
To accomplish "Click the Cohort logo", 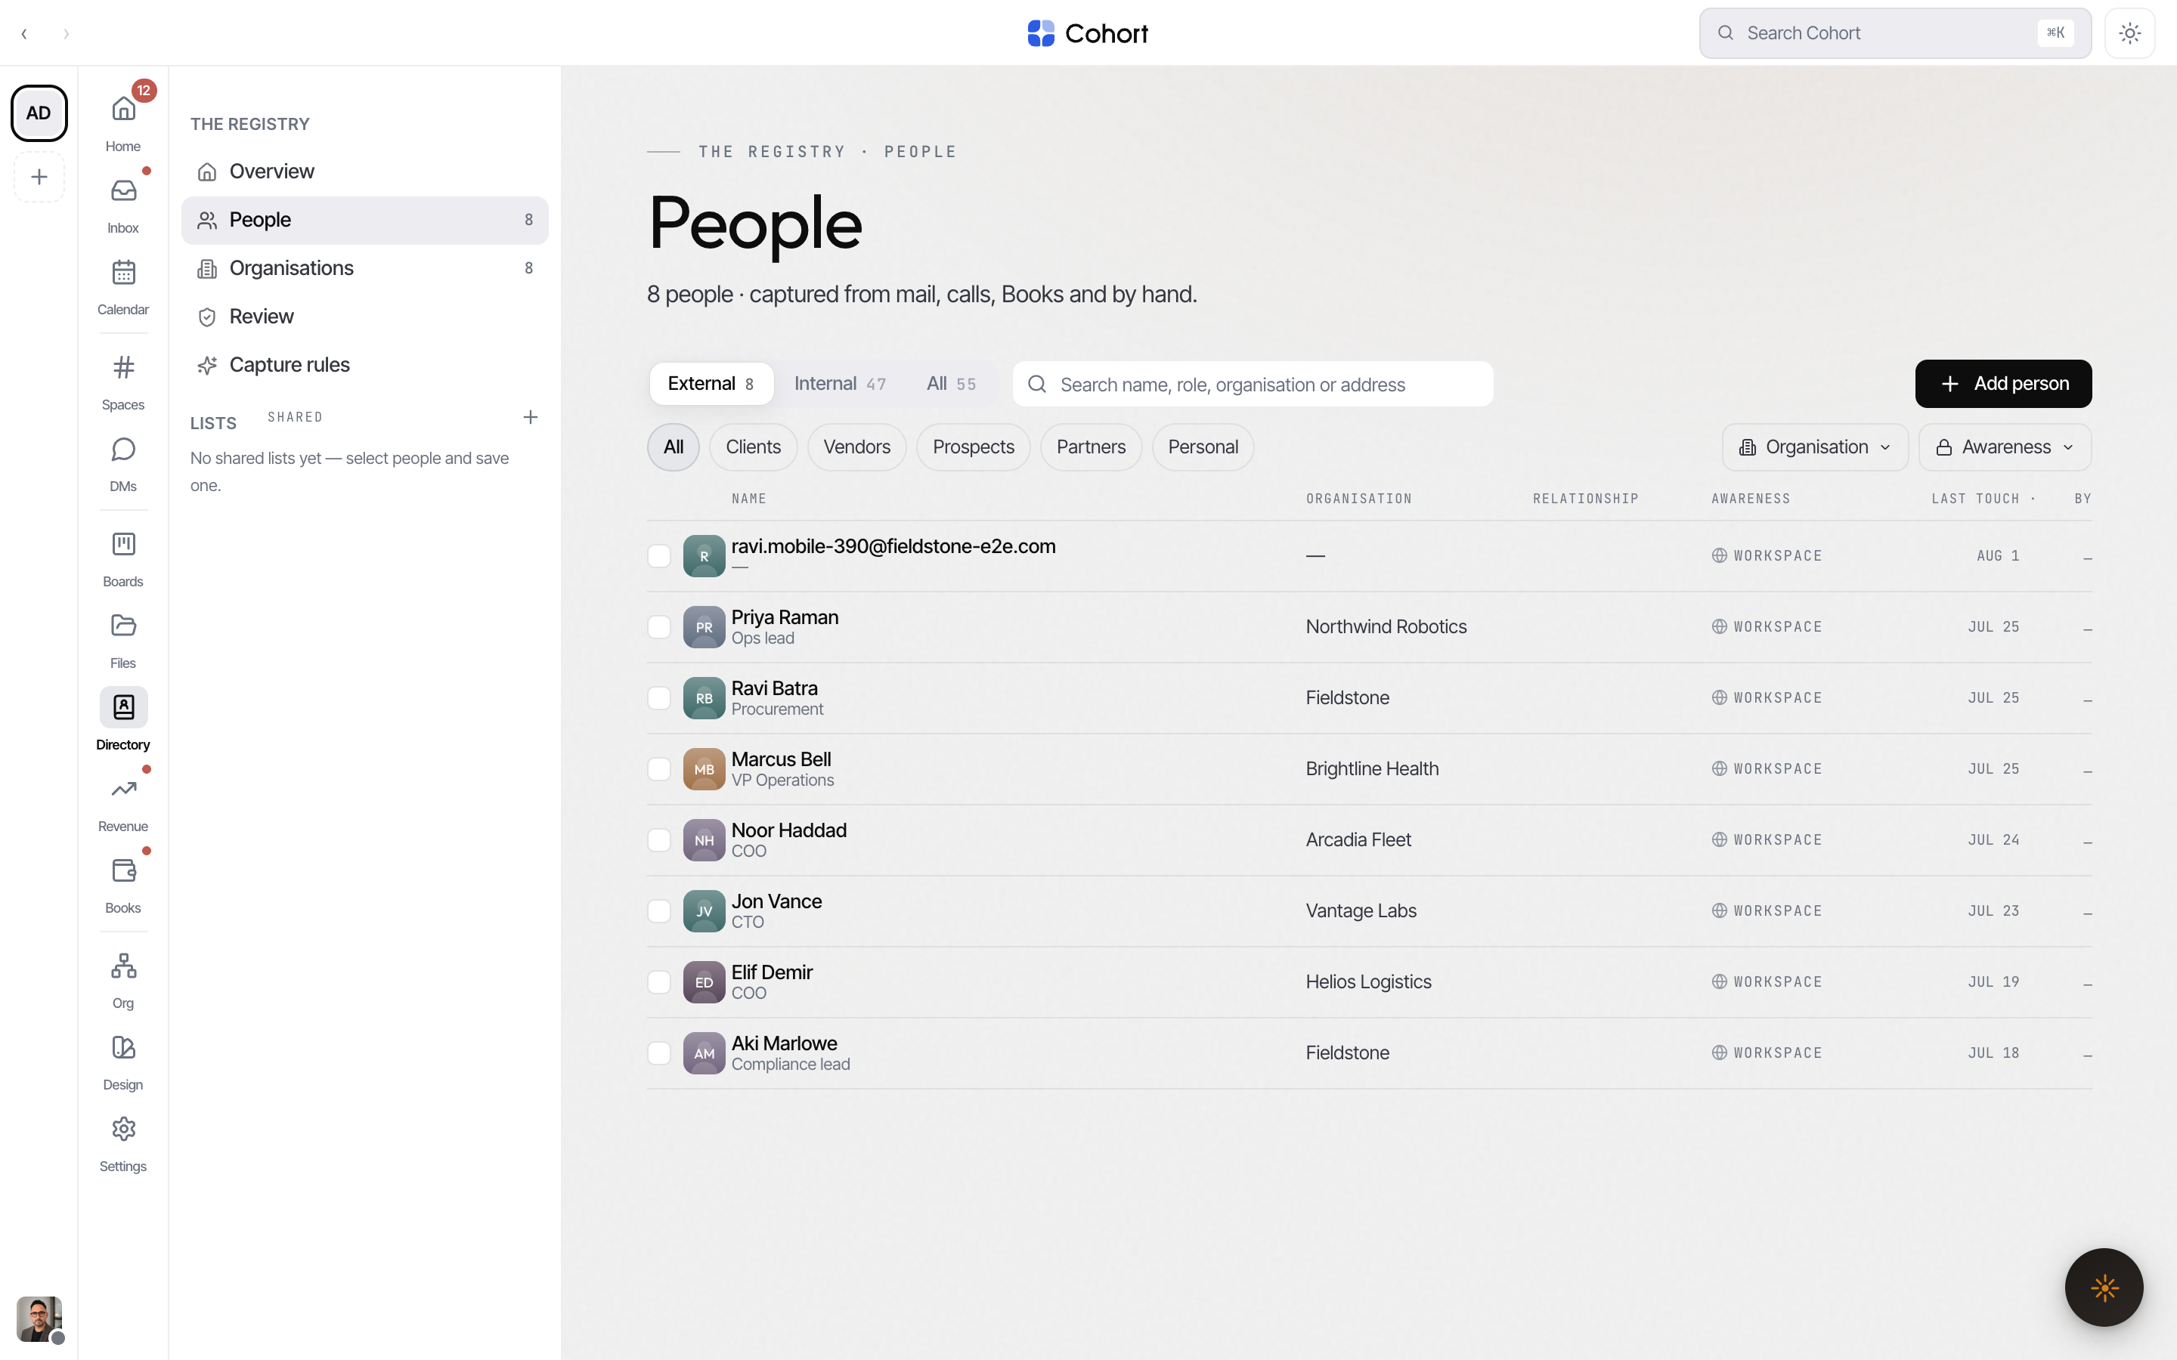I will pyautogui.click(x=1088, y=33).
